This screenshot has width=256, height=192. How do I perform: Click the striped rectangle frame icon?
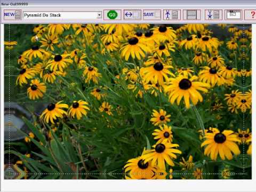coord(192,15)
